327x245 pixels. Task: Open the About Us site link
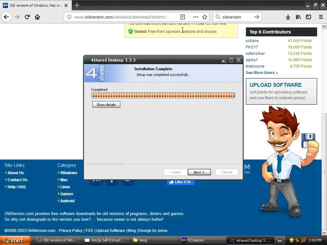click(x=16, y=173)
